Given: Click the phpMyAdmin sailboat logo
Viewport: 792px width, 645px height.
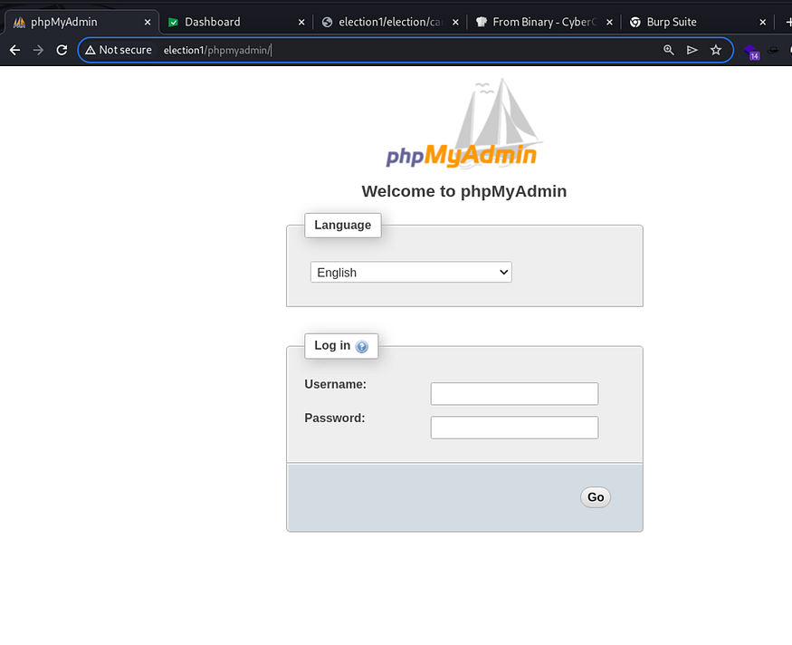Looking at the screenshot, I should pos(463,123).
